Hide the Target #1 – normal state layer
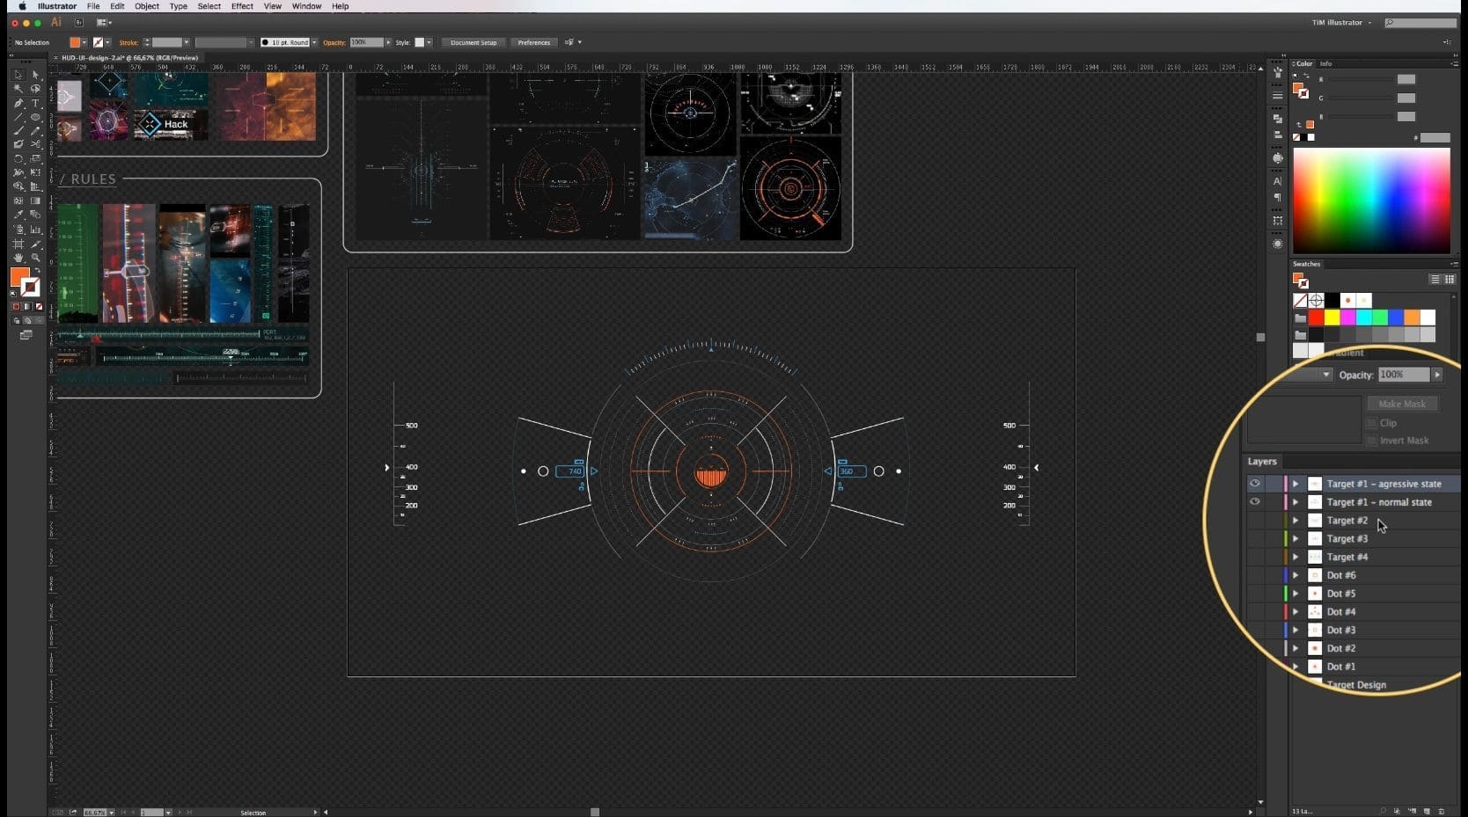The width and height of the screenshot is (1468, 817). [x=1255, y=502]
